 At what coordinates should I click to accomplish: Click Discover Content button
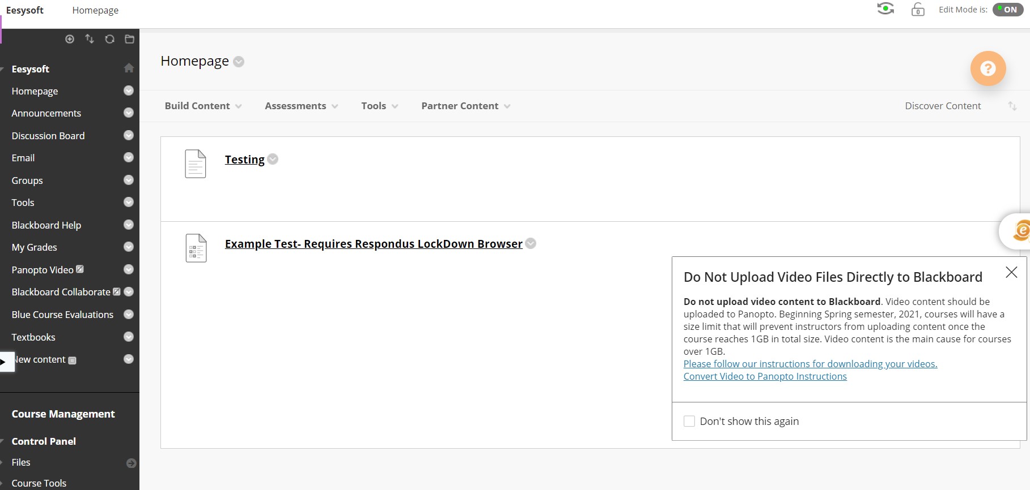coord(943,106)
